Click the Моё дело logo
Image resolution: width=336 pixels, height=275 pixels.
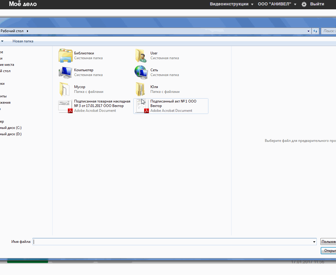23,4
